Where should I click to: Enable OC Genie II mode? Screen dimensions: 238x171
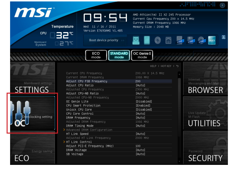[142, 55]
